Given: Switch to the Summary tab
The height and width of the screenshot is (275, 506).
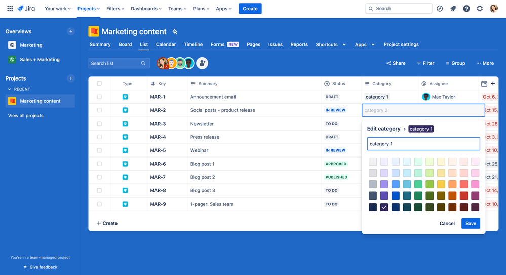Looking at the screenshot, I should click(x=100, y=44).
